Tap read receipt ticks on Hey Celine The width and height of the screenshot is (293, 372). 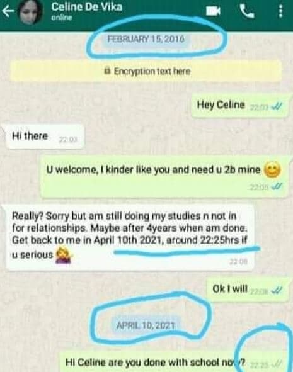pyautogui.click(x=277, y=107)
